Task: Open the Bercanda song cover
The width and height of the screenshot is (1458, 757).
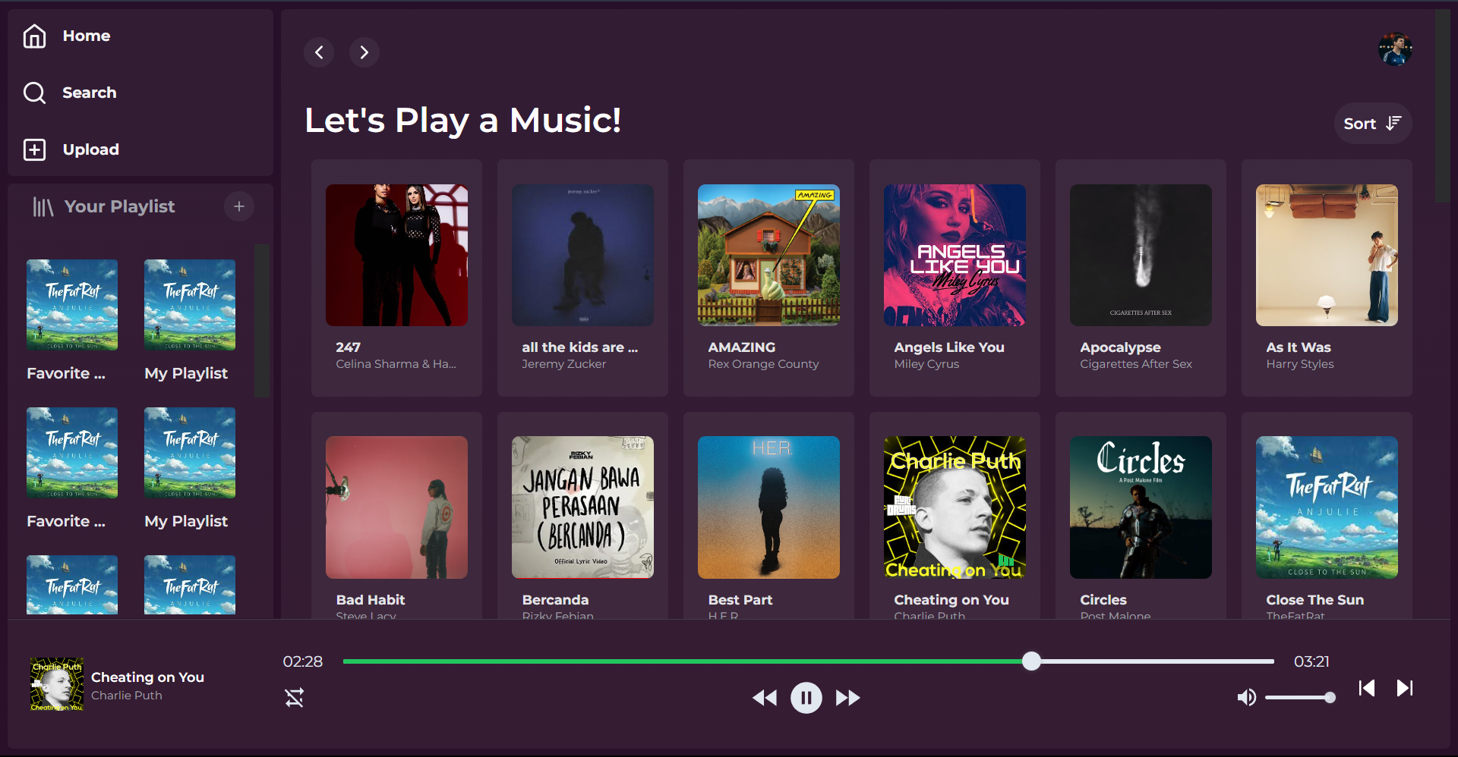Action: [582, 507]
